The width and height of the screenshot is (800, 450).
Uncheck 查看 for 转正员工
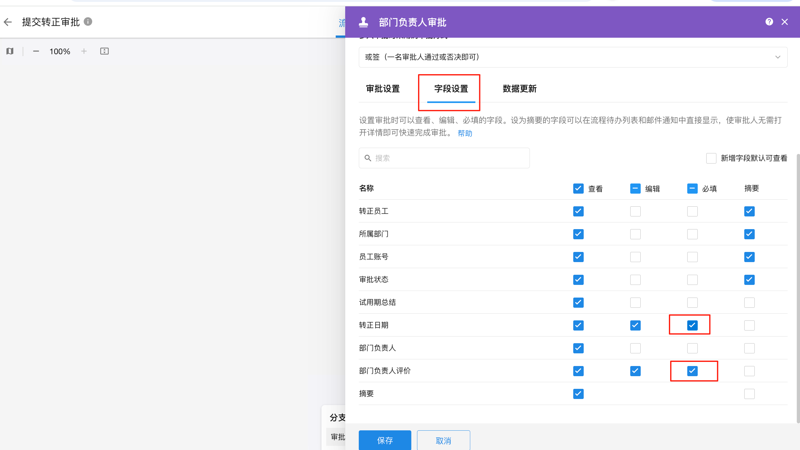pyautogui.click(x=578, y=211)
